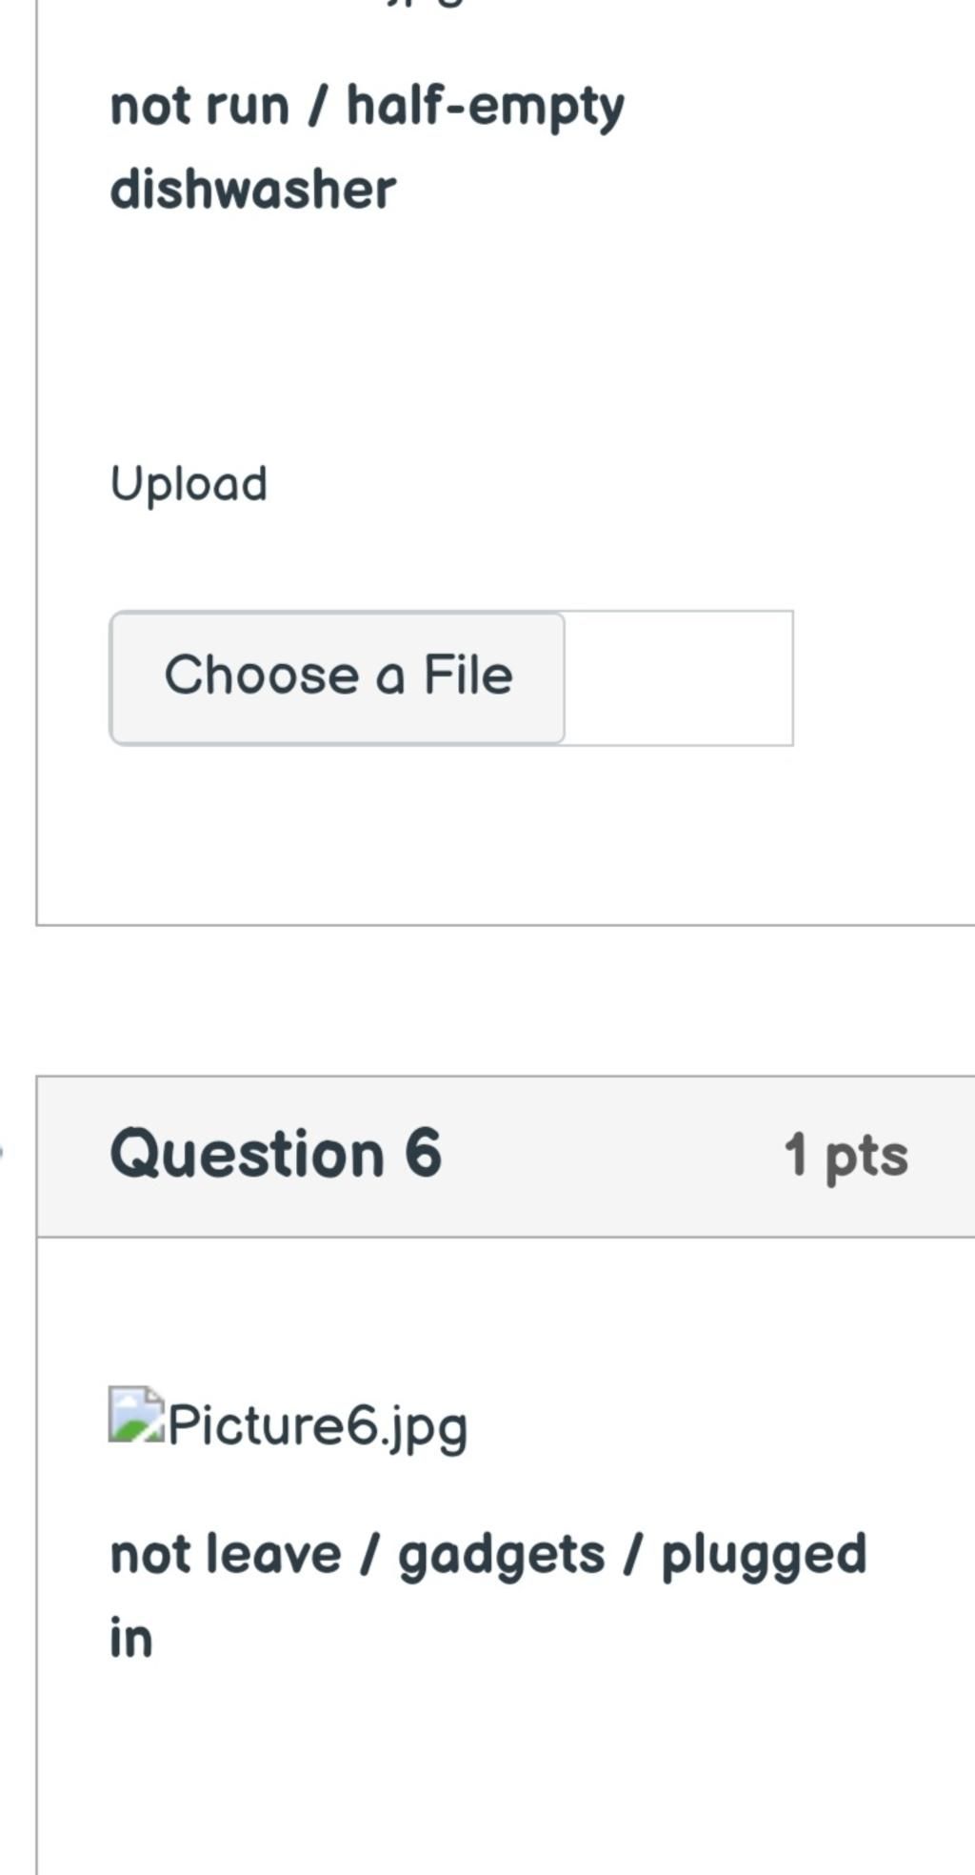Viewport: 975px width, 1875px height.
Task: Click the blank middle of the Question 6 header bar
Action: [x=609, y=1156]
